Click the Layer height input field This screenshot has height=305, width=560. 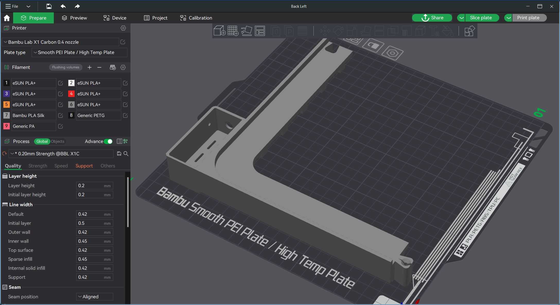tap(94, 186)
